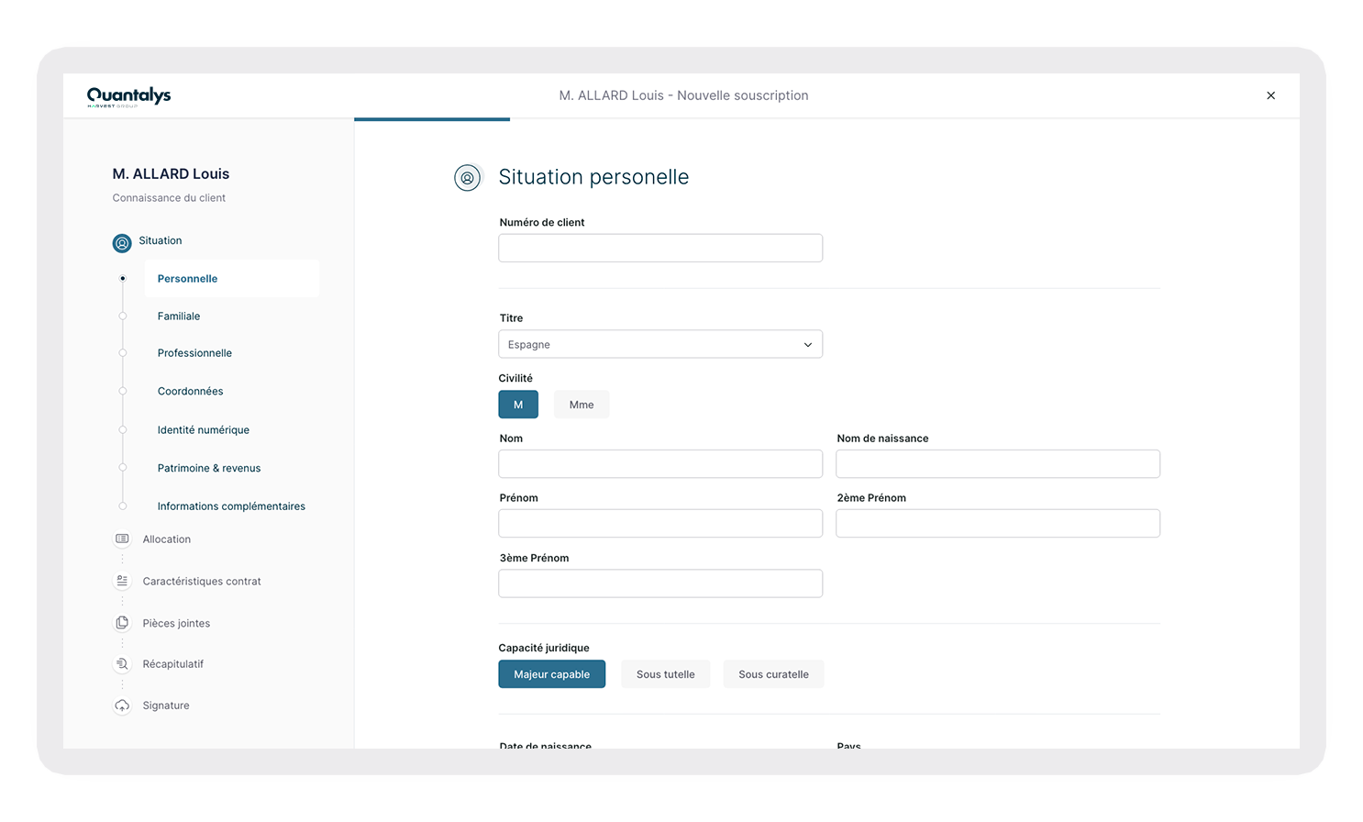The width and height of the screenshot is (1363, 822).
Task: Choose Majeur capable legal capacity
Action: pos(552,674)
